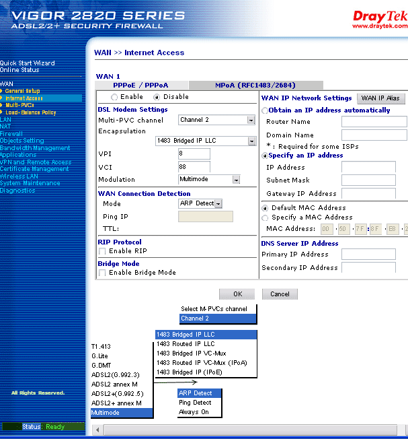The image size is (408, 439).
Task: Open the Encapsulation dropdown
Action: click(x=206, y=141)
